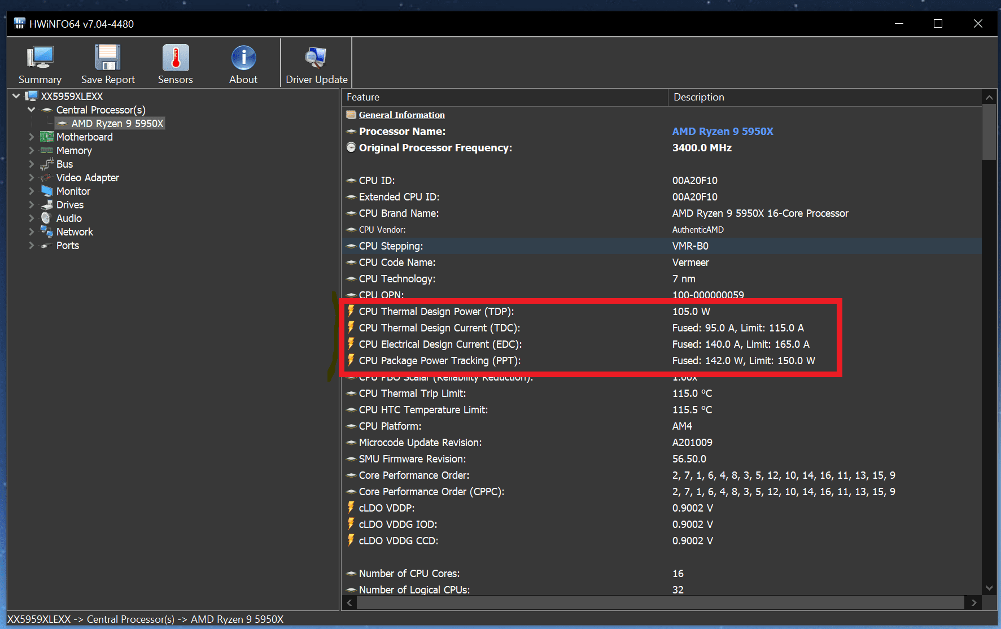The width and height of the screenshot is (1001, 629).
Task: Collapse the Central Processor(s) node
Action: (x=31, y=110)
